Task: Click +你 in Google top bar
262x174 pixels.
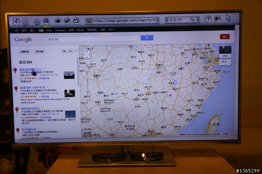Action: pos(16,31)
